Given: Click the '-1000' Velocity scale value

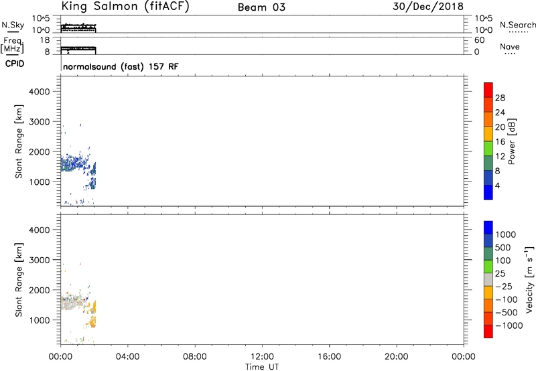Looking at the screenshot, I should click(509, 325).
